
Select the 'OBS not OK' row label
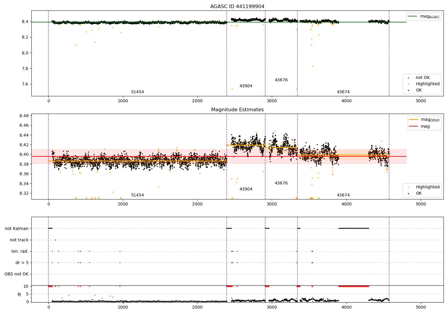tap(16, 274)
